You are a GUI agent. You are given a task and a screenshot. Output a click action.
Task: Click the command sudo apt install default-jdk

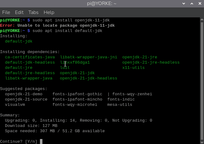point(67,31)
